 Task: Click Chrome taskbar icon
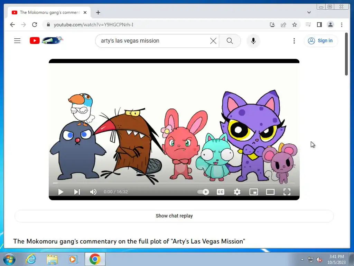[x=95, y=259]
